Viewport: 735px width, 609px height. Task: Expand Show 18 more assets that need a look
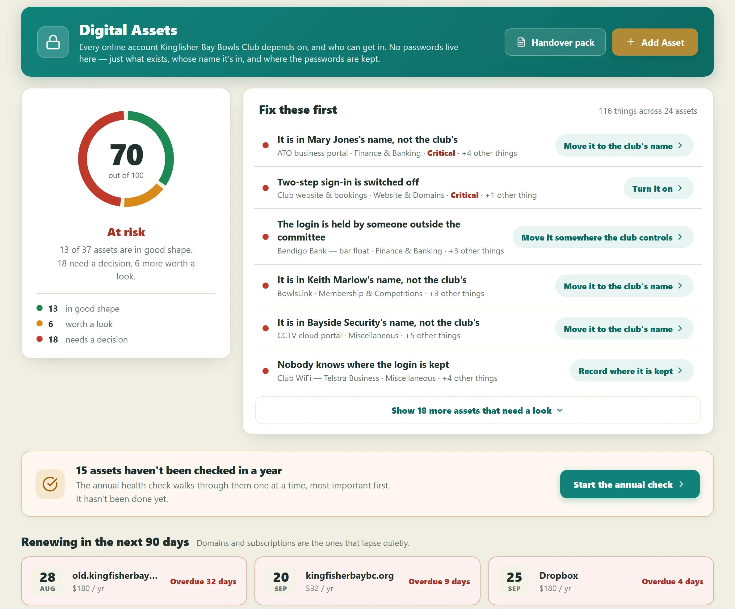(478, 410)
